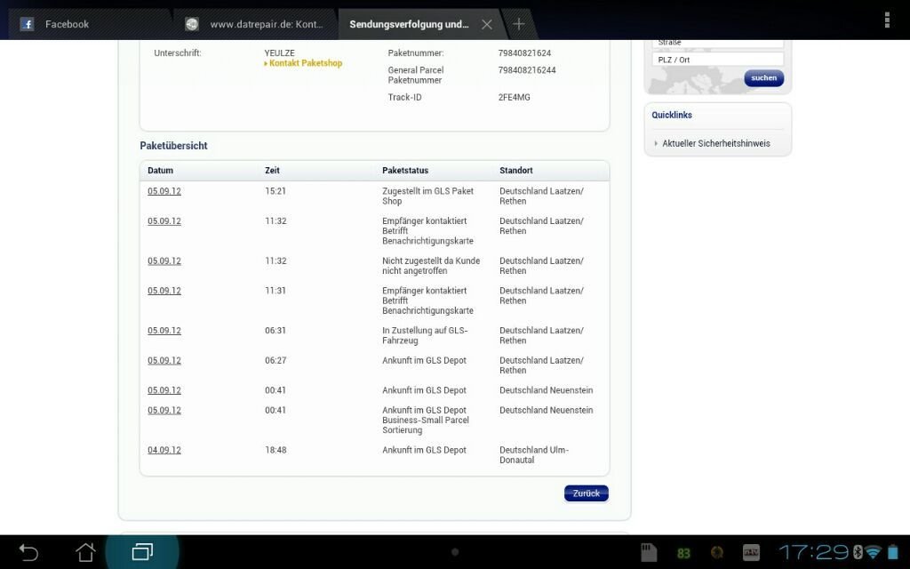
Task: Click the Facebook favicon in tab
Action: [27, 24]
